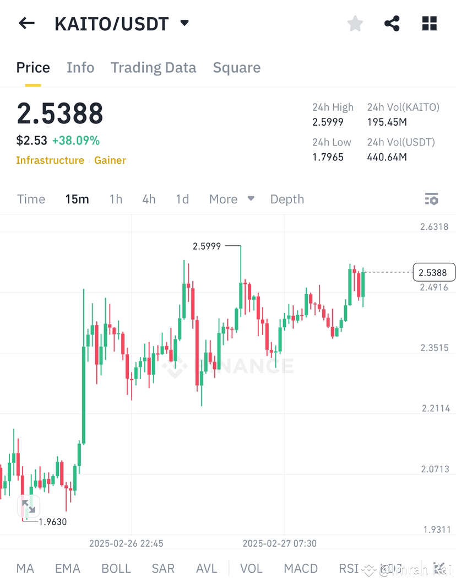Toggle the VOL volume indicator

pyautogui.click(x=251, y=568)
